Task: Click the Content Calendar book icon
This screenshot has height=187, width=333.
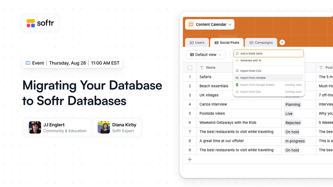Action: pos(191,24)
